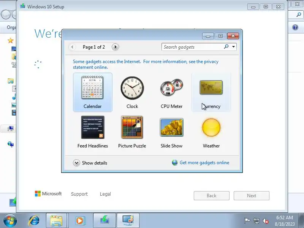Click the network tray icon

256,221
